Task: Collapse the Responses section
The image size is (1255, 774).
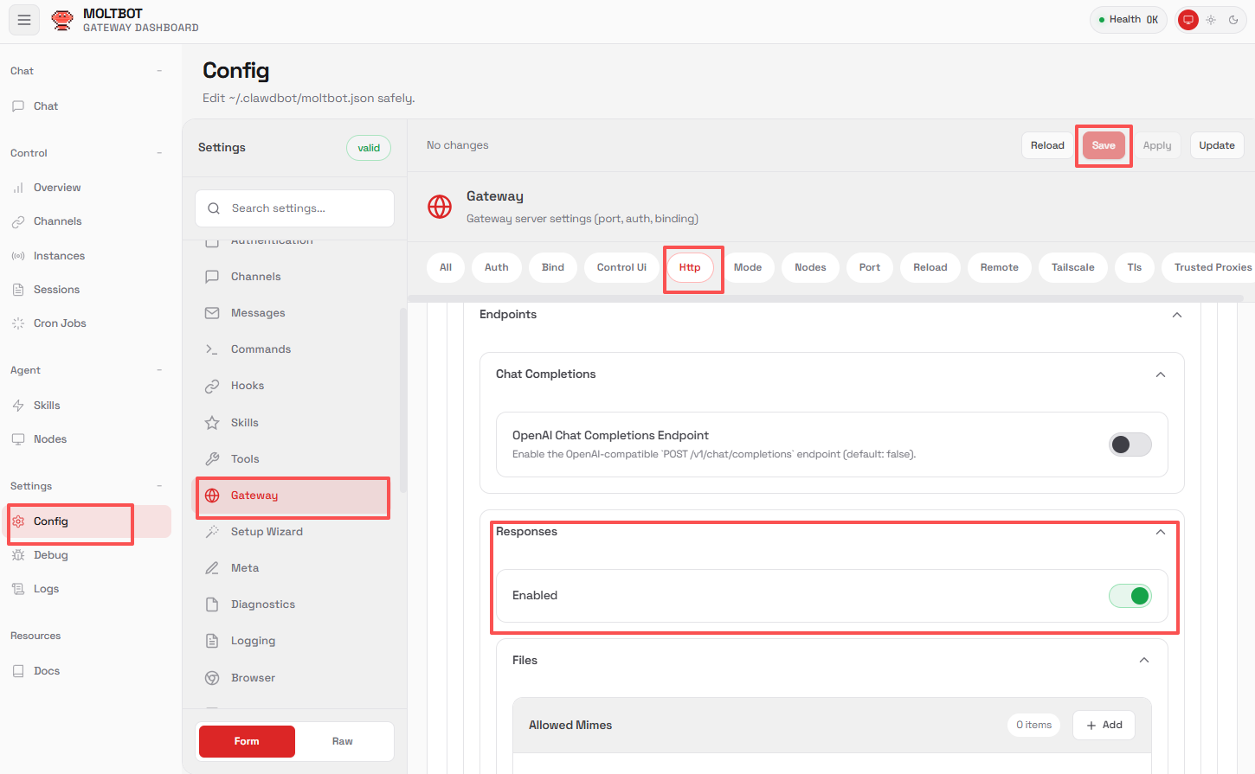Action: tap(1161, 532)
